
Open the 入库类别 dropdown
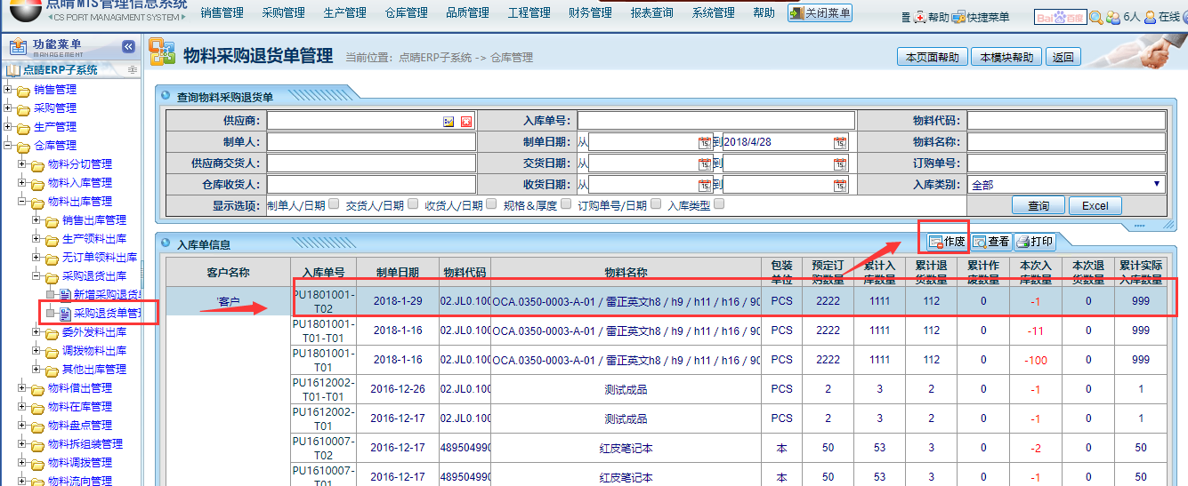(x=1066, y=185)
